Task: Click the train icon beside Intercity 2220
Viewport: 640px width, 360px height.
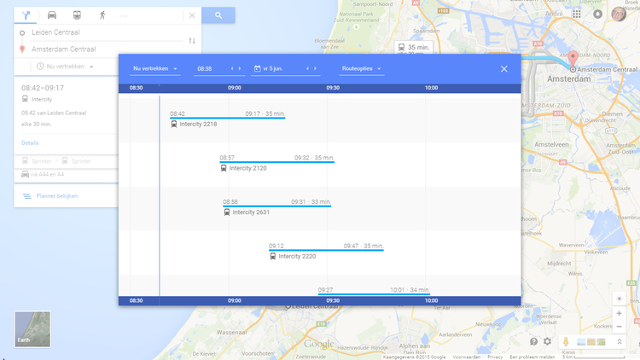Action: (x=273, y=256)
